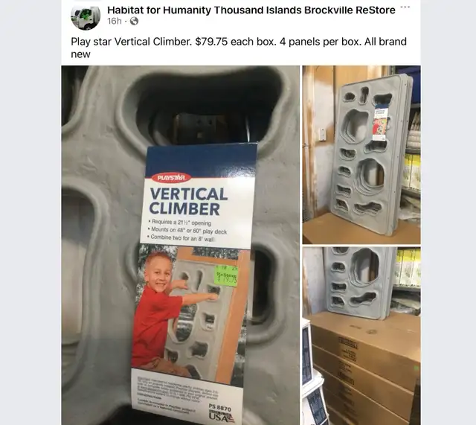
Task: Click the bulleted mounting requirements on package
Action: click(188, 230)
